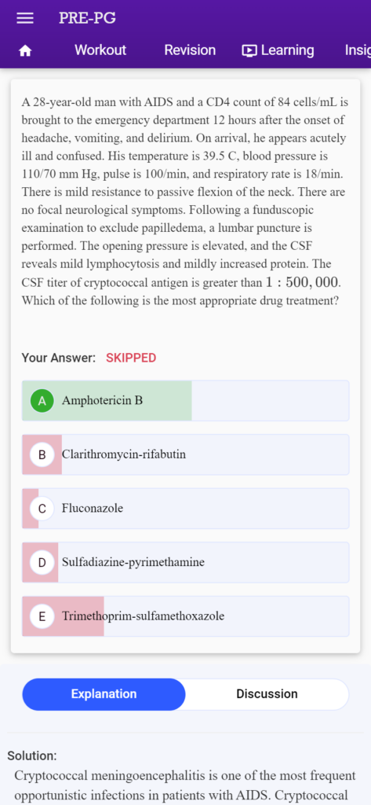Screen dimensions: 371x805
Task: Pick the Sulfadiazine-pyrimethamine option
Action: (185, 563)
